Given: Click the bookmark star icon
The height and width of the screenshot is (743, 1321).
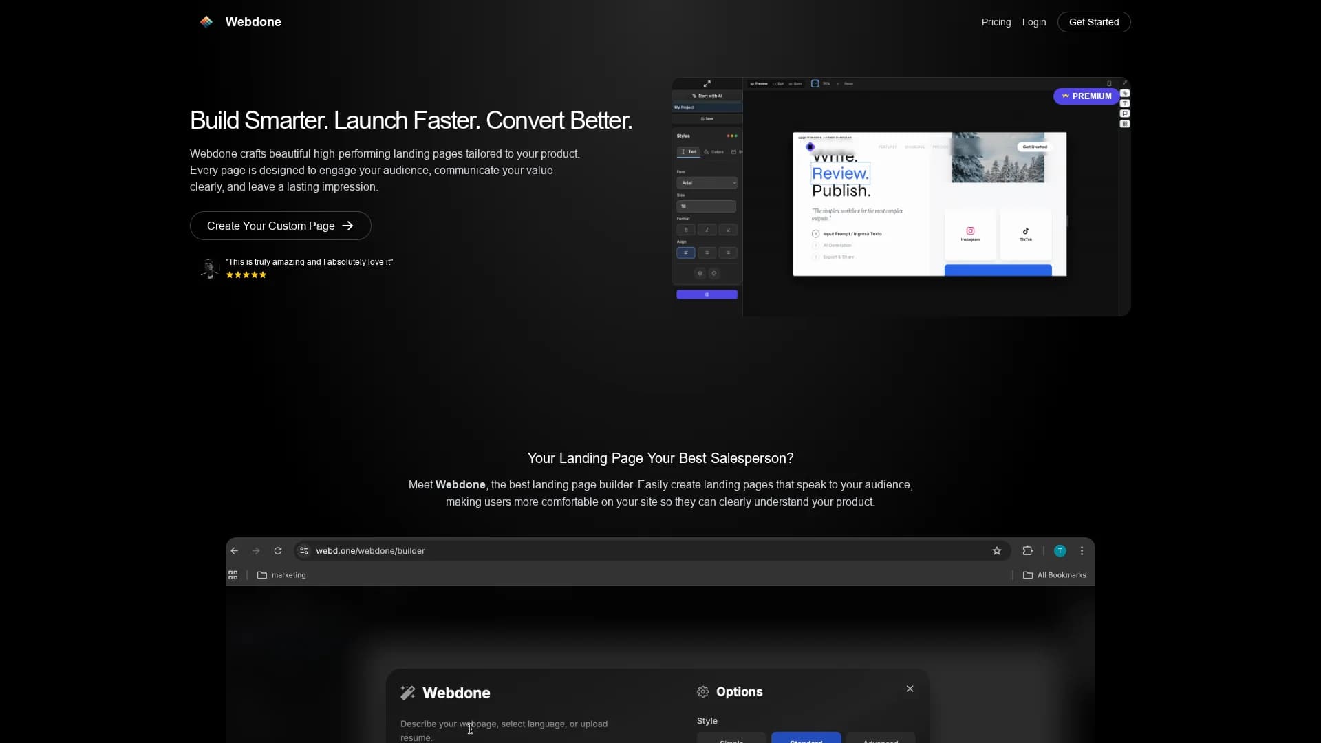Looking at the screenshot, I should click(x=997, y=551).
